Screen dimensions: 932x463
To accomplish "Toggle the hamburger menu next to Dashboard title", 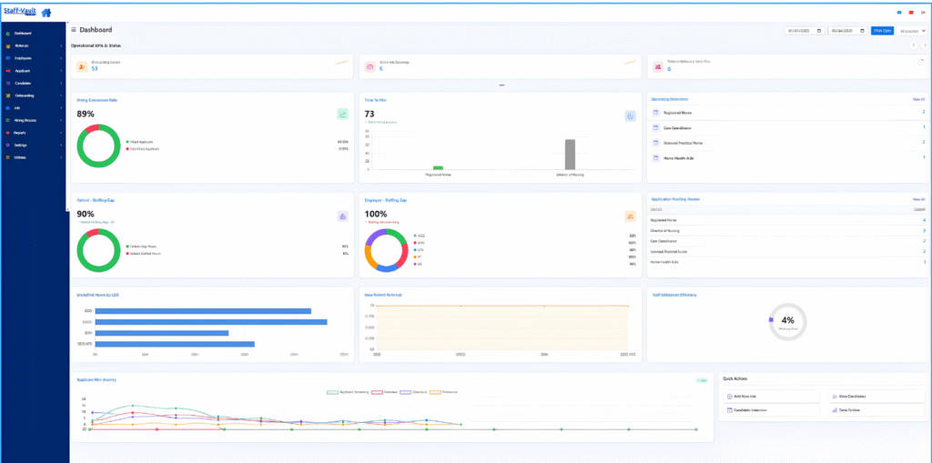I will (74, 30).
